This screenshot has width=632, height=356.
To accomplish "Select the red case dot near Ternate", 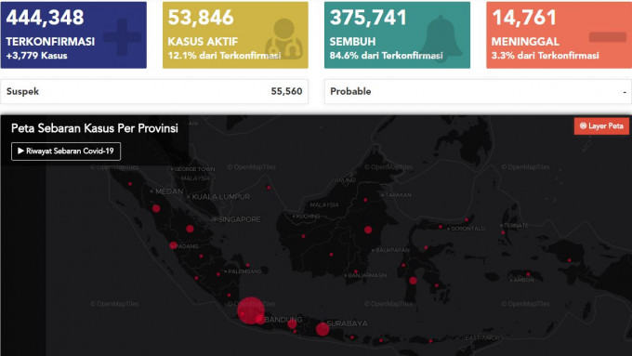I will tap(503, 232).
